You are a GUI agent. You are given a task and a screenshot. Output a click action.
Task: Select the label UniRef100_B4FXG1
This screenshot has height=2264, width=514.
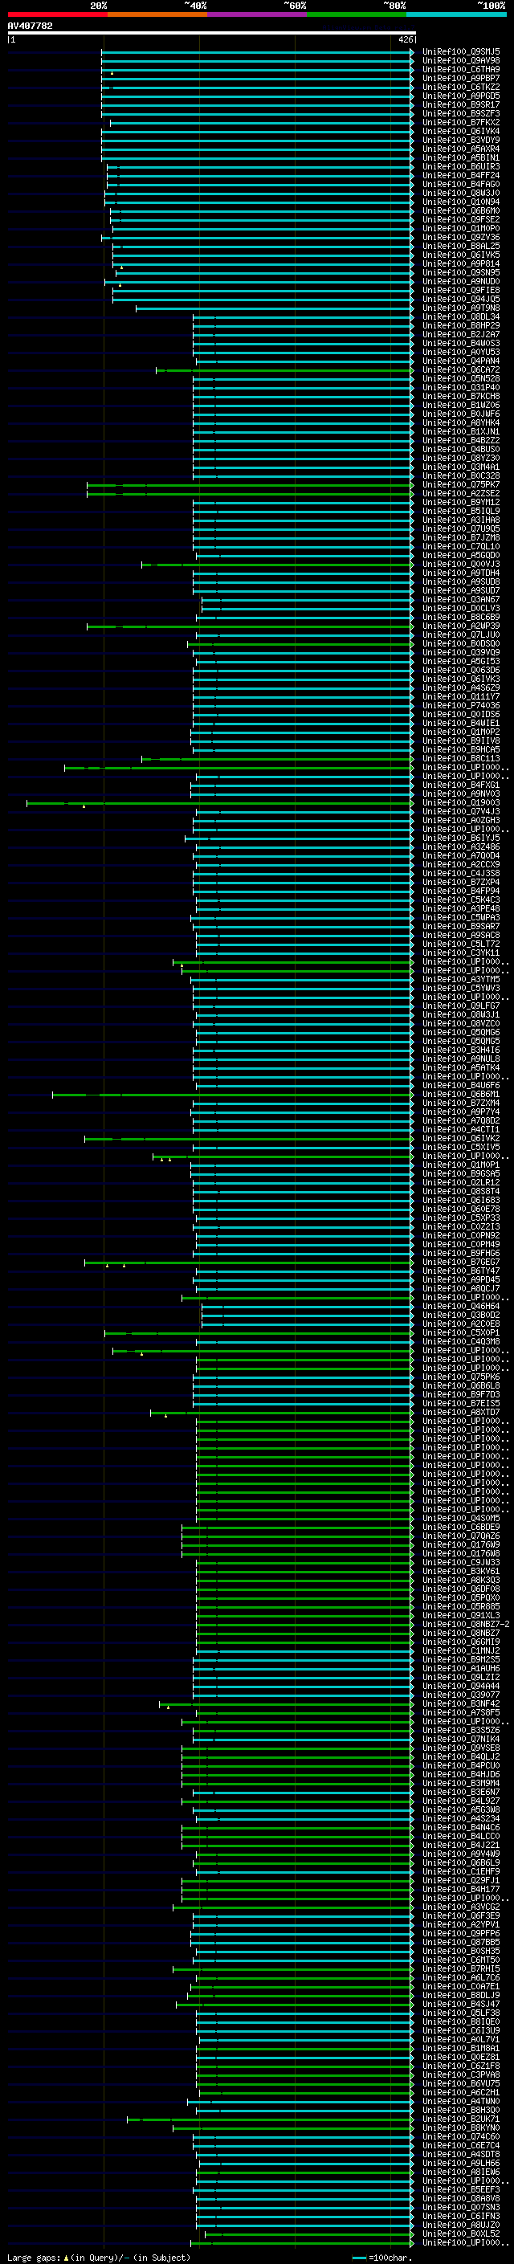click(460, 785)
